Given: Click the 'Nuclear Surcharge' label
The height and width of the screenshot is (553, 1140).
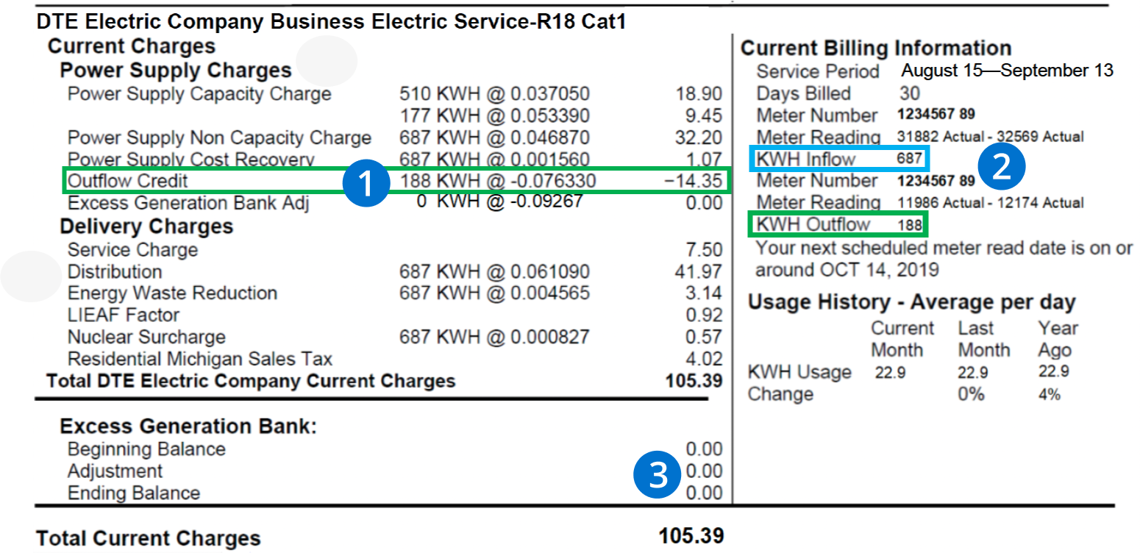Looking at the screenshot, I should click(146, 338).
